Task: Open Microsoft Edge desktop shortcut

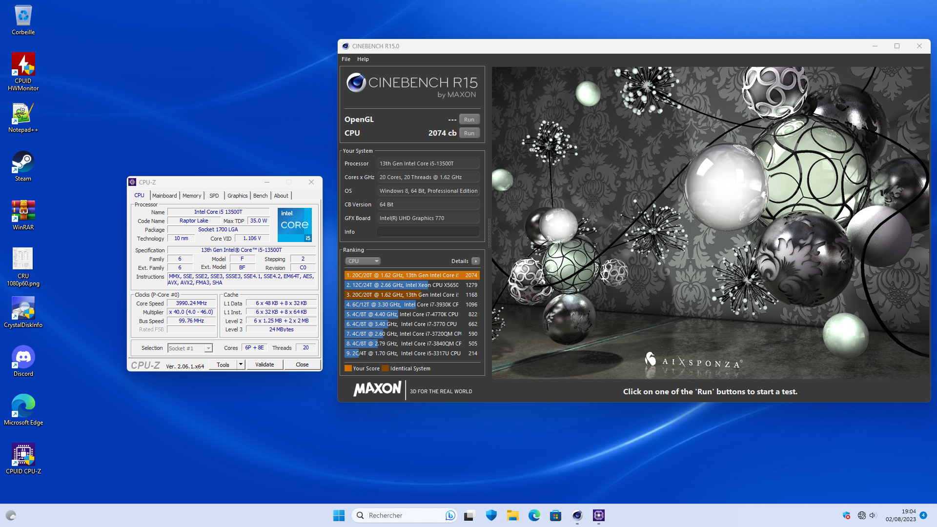Action: pos(23,410)
